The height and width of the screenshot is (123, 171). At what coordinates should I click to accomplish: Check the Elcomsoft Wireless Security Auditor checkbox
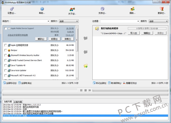[5, 55]
